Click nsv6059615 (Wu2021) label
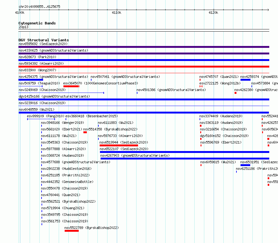Image resolution: width=278 pixels, height=243 pixels. pos(218,162)
